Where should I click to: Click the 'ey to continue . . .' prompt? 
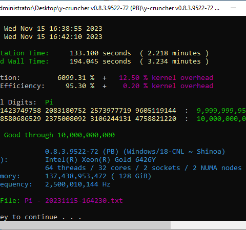point(40,217)
